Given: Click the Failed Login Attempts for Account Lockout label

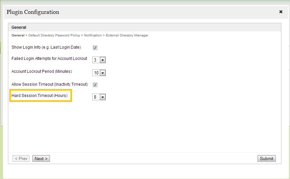Looking at the screenshot, I should click(x=49, y=59).
